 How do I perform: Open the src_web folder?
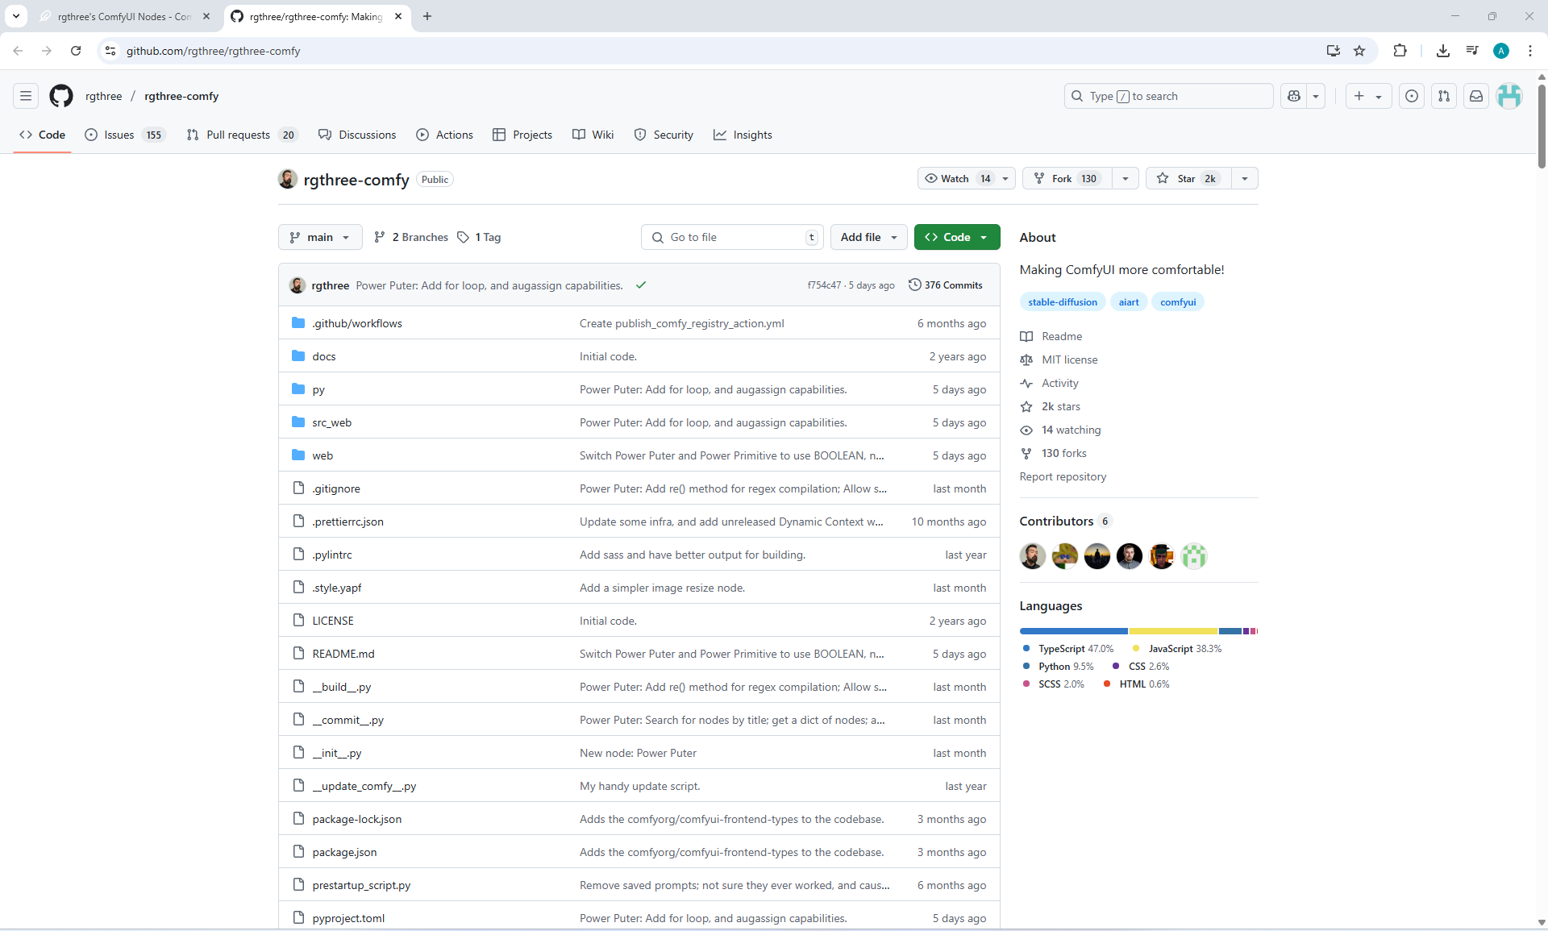[x=331, y=422]
